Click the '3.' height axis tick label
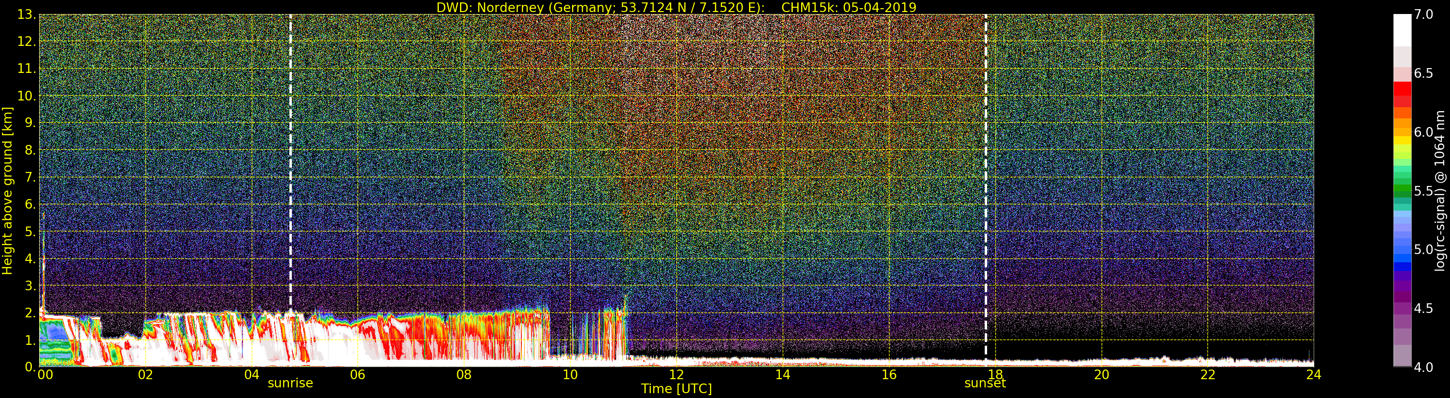 tap(30, 285)
